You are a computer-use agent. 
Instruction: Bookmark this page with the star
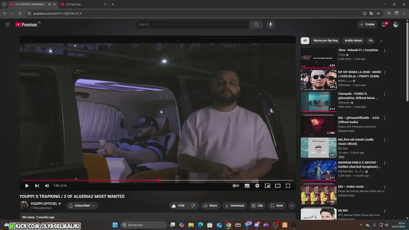coord(378,13)
